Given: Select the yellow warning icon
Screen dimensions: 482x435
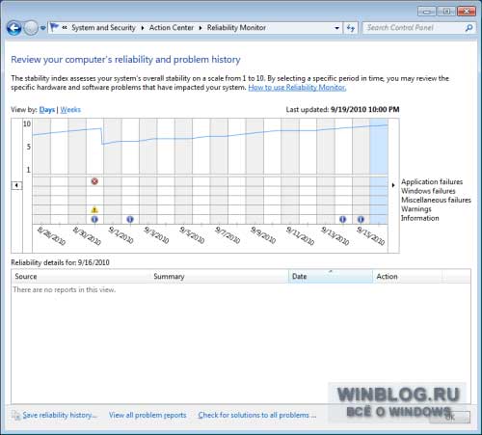Looking at the screenshot, I should tap(94, 209).
